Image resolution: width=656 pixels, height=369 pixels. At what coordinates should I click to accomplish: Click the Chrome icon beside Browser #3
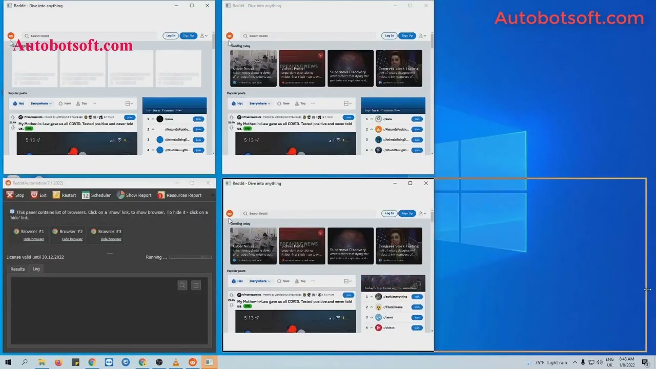click(x=93, y=232)
